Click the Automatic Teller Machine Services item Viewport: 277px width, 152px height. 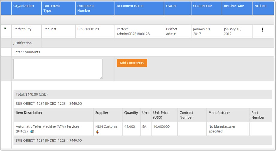pos(47,127)
